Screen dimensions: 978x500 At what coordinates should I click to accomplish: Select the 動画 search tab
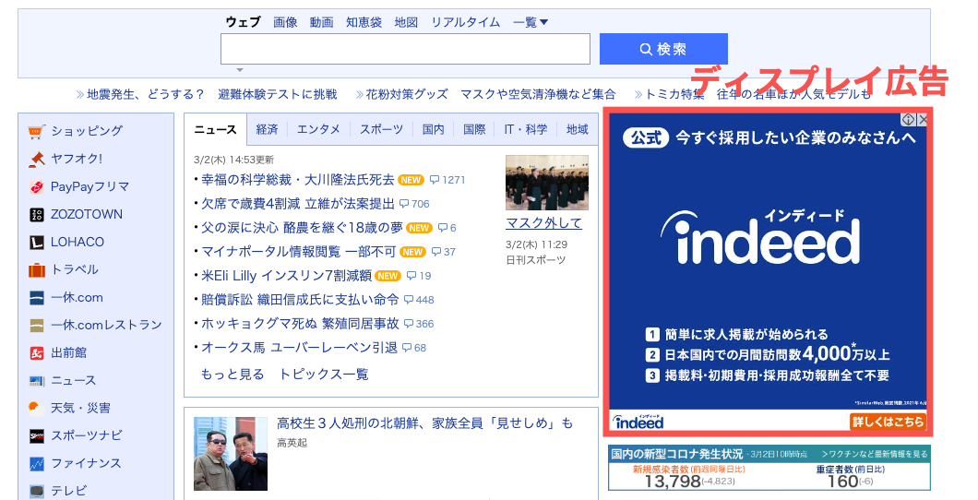(321, 22)
